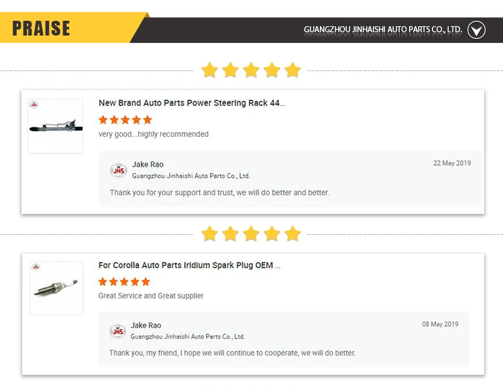Click JHS logo beside second Jake Rao reply
503x387 pixels.
[x=118, y=331]
